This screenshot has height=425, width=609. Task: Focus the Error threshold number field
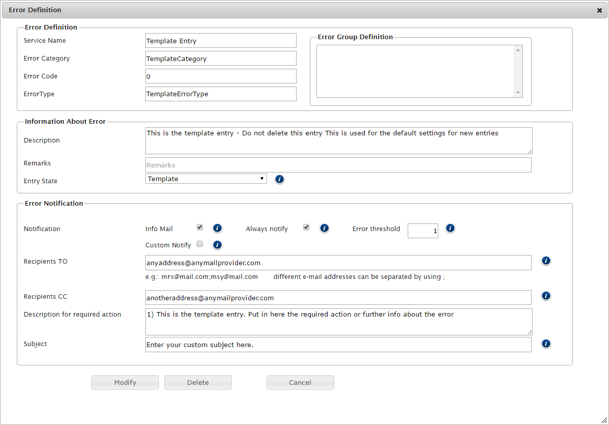(x=422, y=231)
